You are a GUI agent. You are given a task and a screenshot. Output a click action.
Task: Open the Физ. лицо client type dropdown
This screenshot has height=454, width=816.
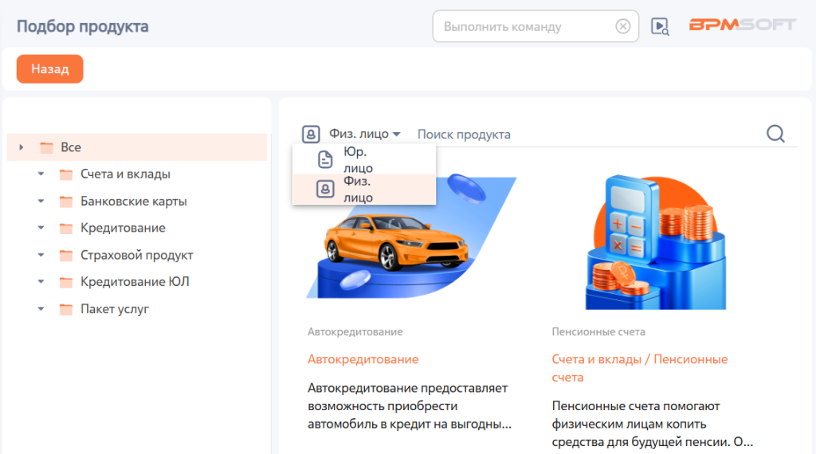365,134
